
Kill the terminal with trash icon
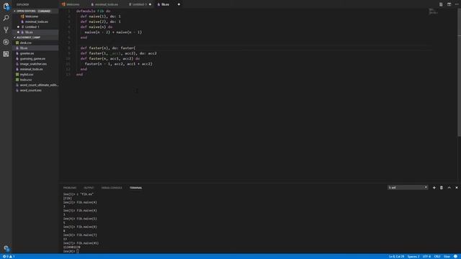click(x=442, y=188)
